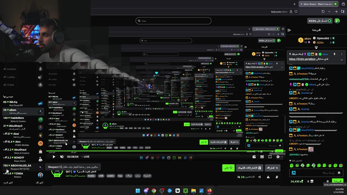Viewport: 347px width, 195px height.
Task: Open HabibiBetz channel in sidebar
Action: click(x=23, y=119)
